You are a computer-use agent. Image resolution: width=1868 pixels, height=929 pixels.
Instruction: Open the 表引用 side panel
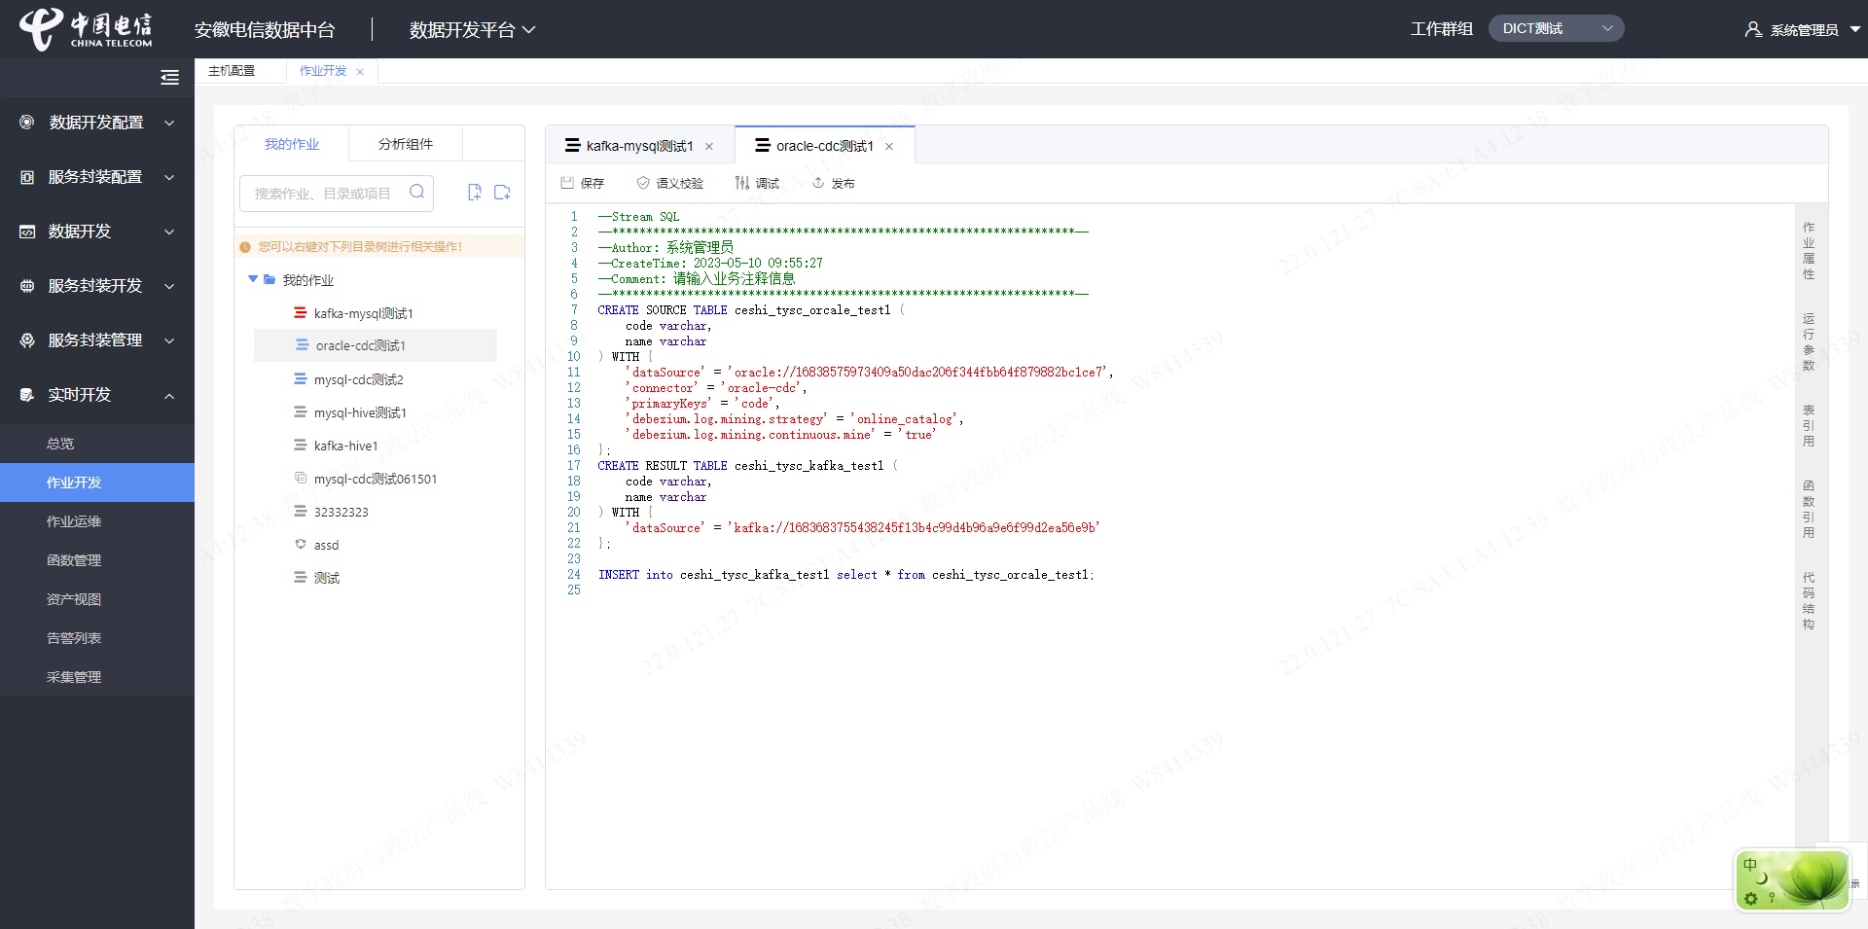1809,426
